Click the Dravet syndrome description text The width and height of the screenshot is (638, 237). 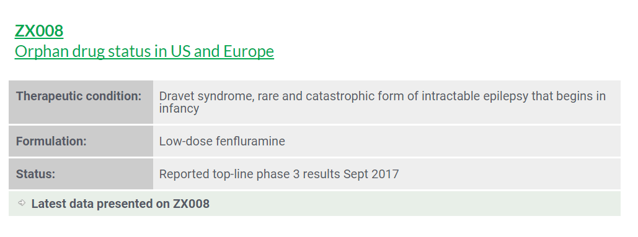tap(383, 102)
